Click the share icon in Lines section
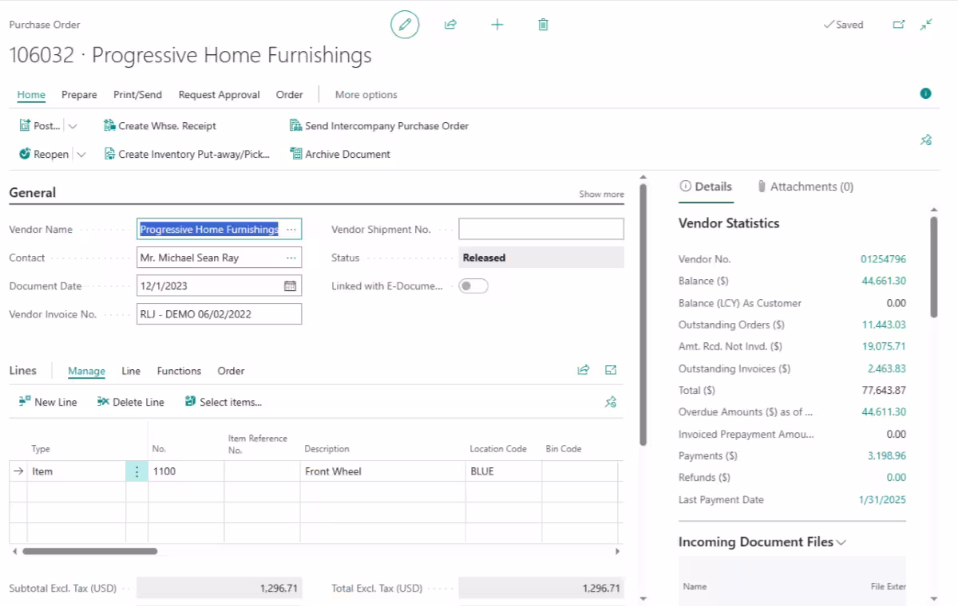The width and height of the screenshot is (958, 606). point(584,370)
